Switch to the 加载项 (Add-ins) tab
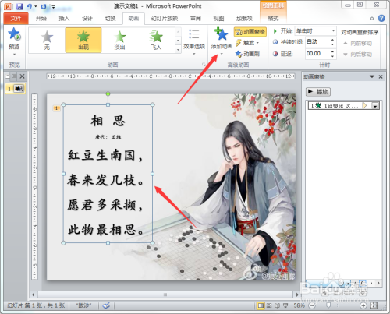Image resolution: width=390 pixels, height=314 pixels. 244,19
